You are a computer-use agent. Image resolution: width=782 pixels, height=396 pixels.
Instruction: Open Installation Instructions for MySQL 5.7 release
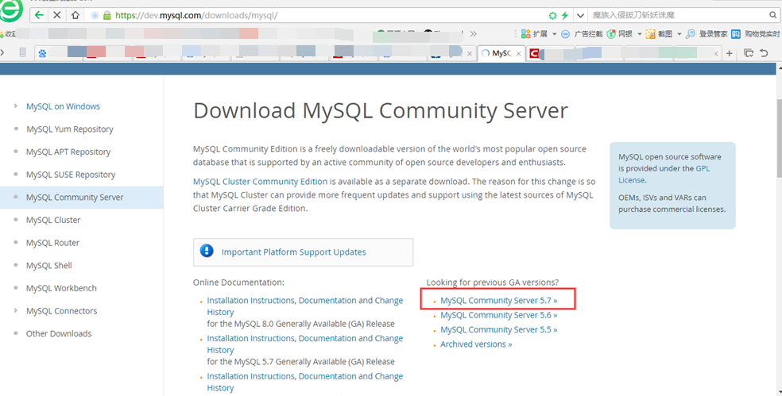[251, 338]
